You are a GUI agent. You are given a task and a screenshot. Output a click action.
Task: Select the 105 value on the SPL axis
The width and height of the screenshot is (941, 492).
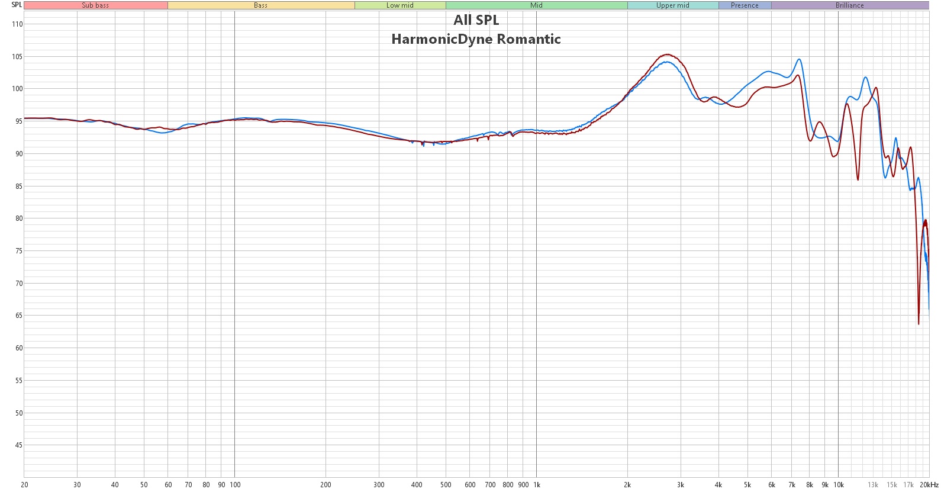pyautogui.click(x=17, y=57)
